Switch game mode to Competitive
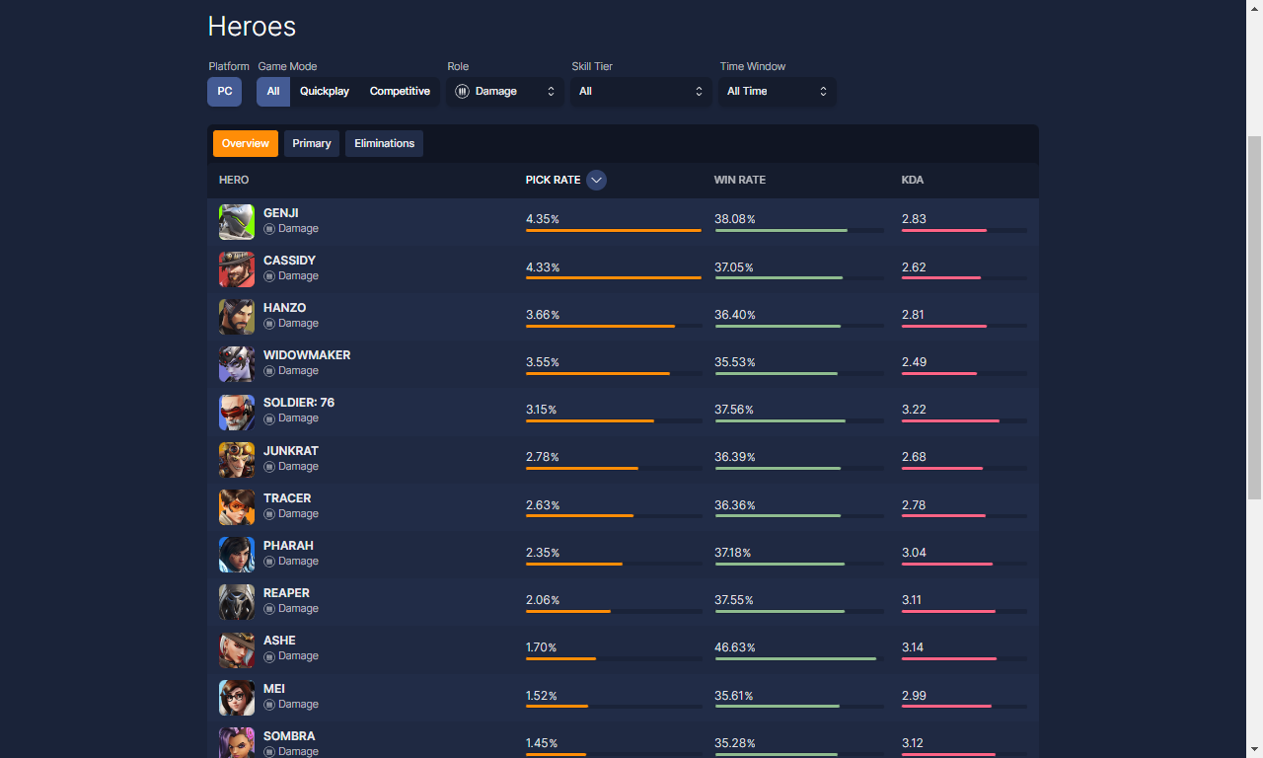This screenshot has width=1263, height=758. (400, 92)
